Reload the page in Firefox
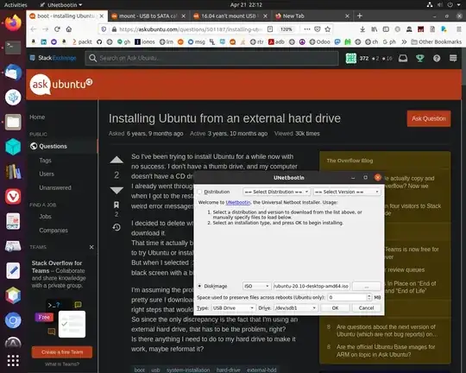The height and width of the screenshot is (373, 466). pos(57,29)
